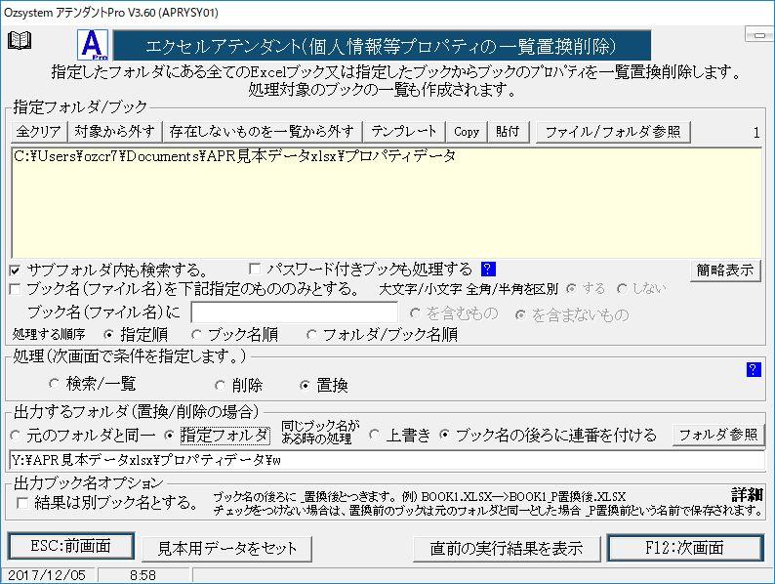Screen dimensions: 775x584
Task: Click the 簡略表示 button
Action: point(725,270)
